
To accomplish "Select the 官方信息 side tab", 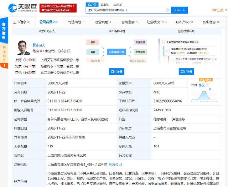I will click(x=4, y=31).
